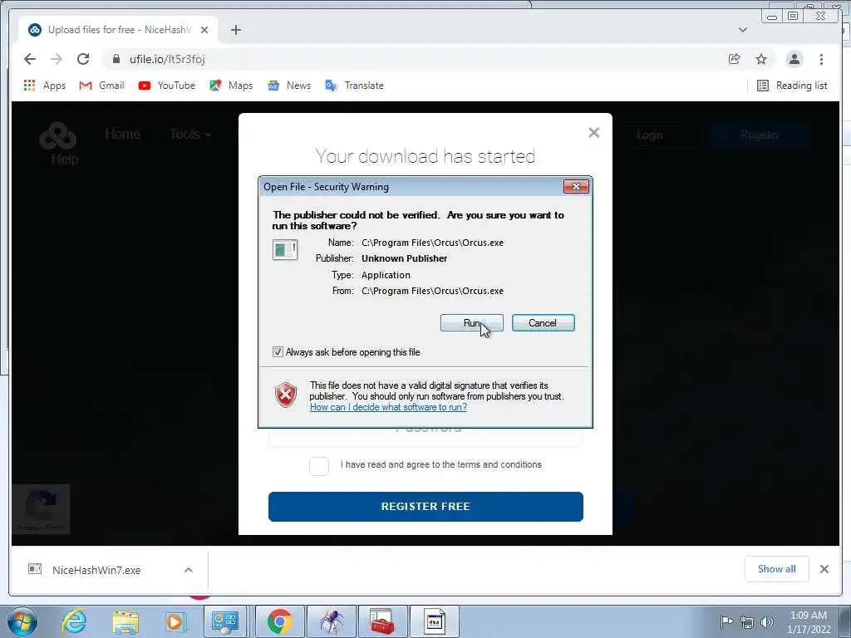The width and height of the screenshot is (851, 638).
Task: Open the Tools menu on ufile page
Action: 190,134
